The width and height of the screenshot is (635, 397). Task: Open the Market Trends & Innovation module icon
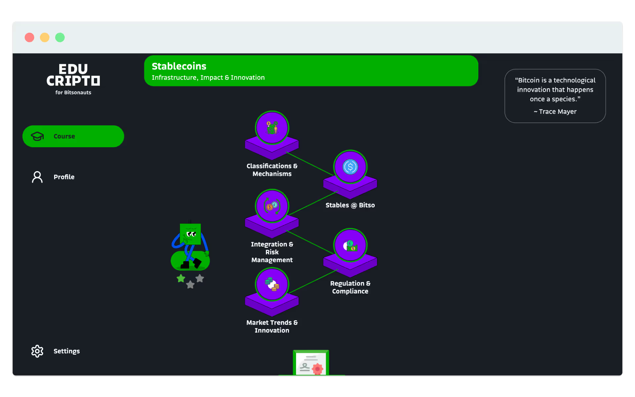tap(272, 284)
